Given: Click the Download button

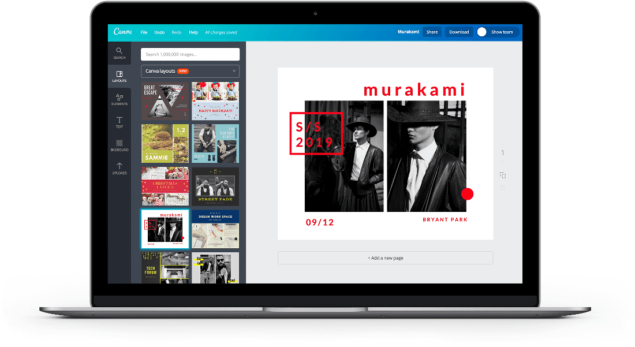Looking at the screenshot, I should click(458, 32).
